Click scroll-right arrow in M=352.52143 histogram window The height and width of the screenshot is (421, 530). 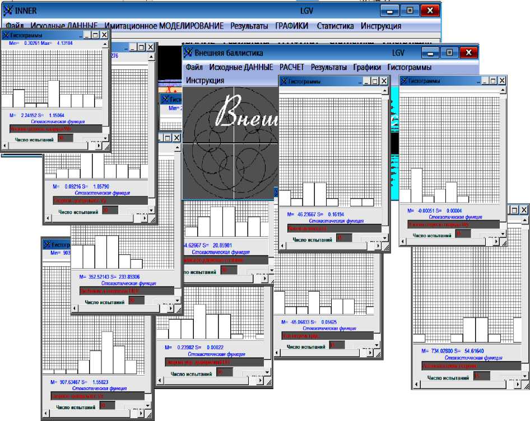171,308
